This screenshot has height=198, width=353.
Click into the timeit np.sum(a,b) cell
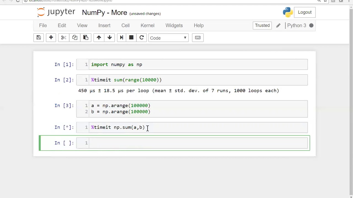pyautogui.click(x=192, y=127)
